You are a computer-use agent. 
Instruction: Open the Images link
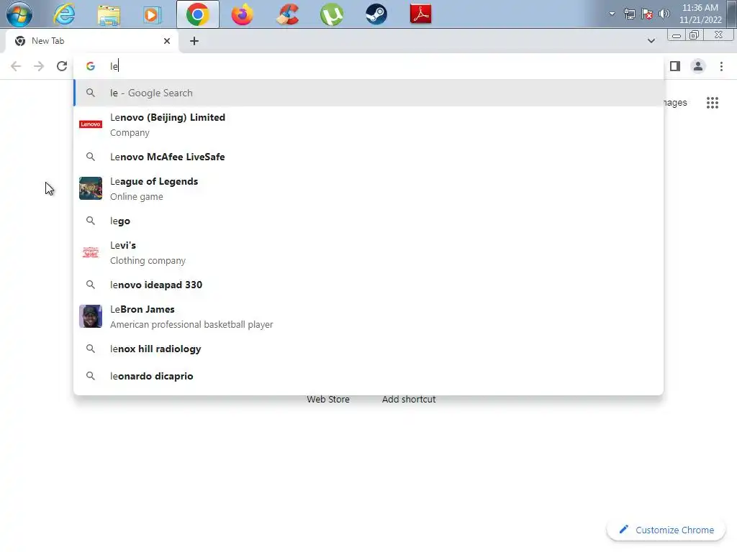coord(675,102)
